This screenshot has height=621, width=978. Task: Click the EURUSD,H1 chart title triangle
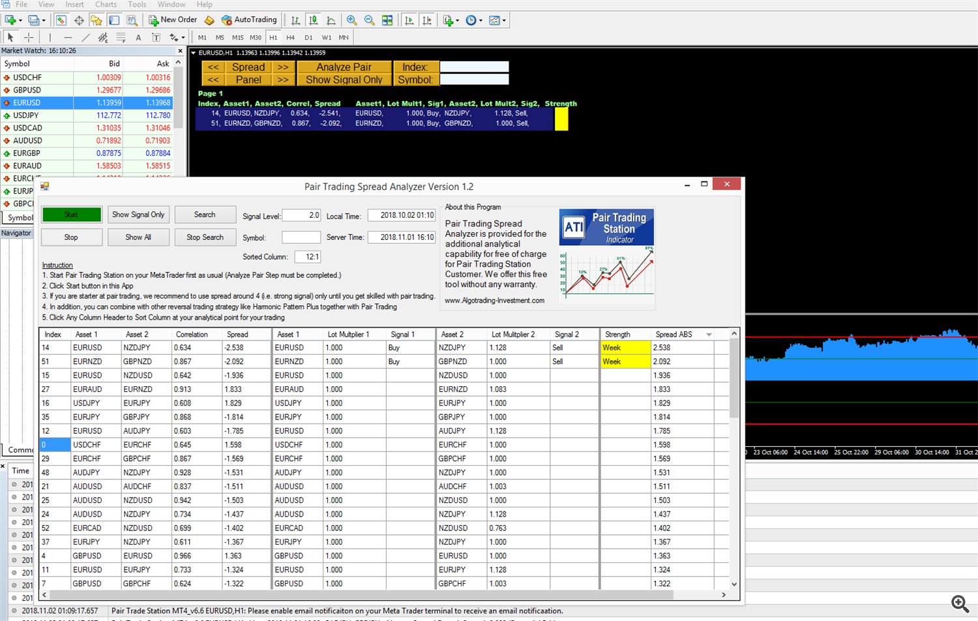(x=194, y=53)
